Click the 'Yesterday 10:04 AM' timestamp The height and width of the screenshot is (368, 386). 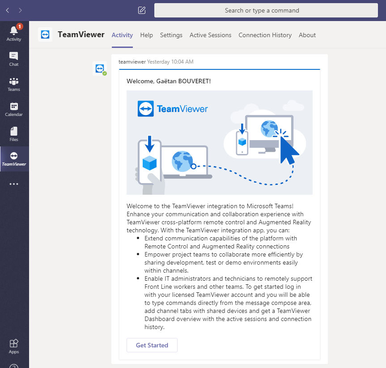pyautogui.click(x=170, y=62)
